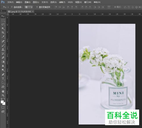The width and height of the screenshot is (142, 128).
Task: Select the Custom Shape tool
Action: [x=3, y=87]
